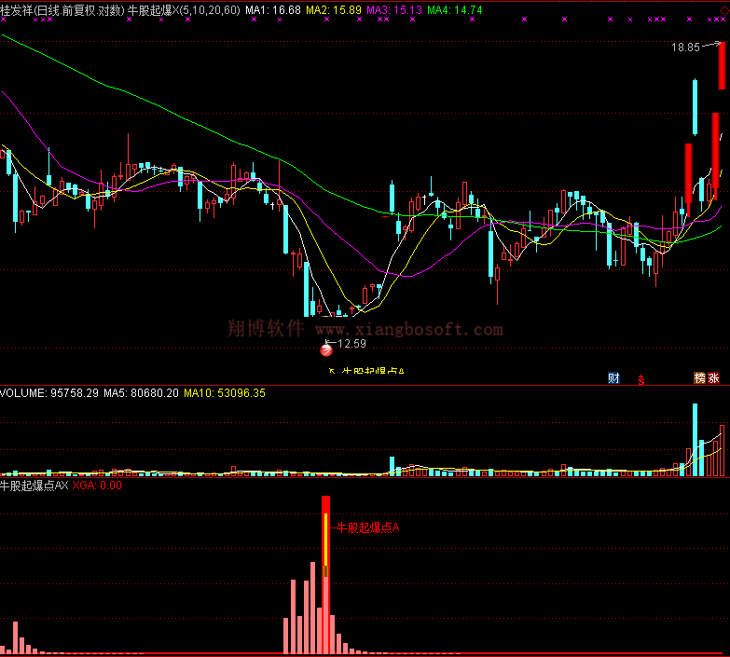Click the 涨 price-rise icon
Viewport: 730px width, 657px height.
coord(714,377)
